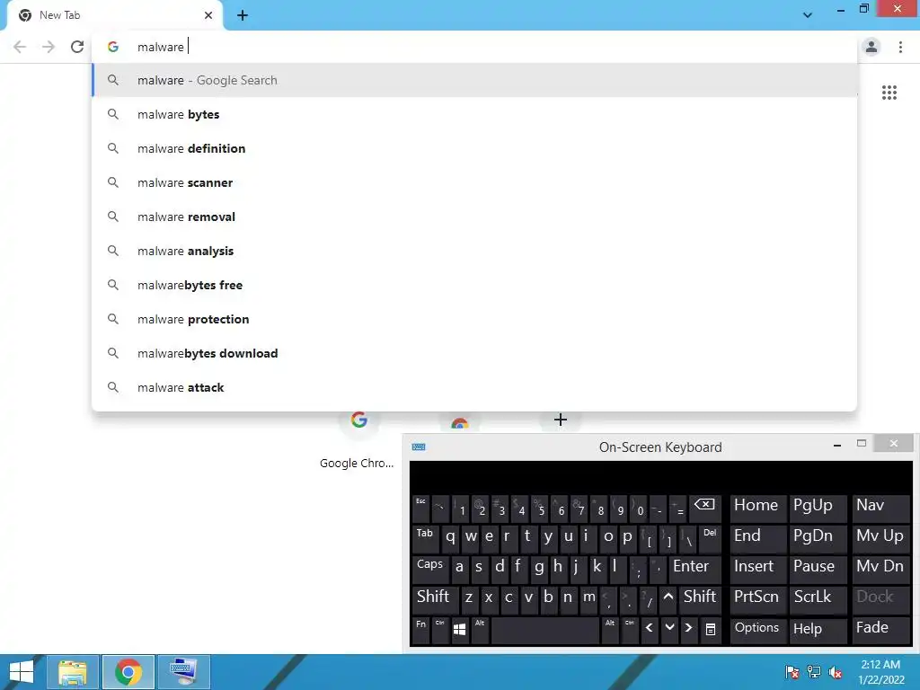Pick the "malware attack" suggestion
The image size is (920, 690).
pyautogui.click(x=474, y=387)
